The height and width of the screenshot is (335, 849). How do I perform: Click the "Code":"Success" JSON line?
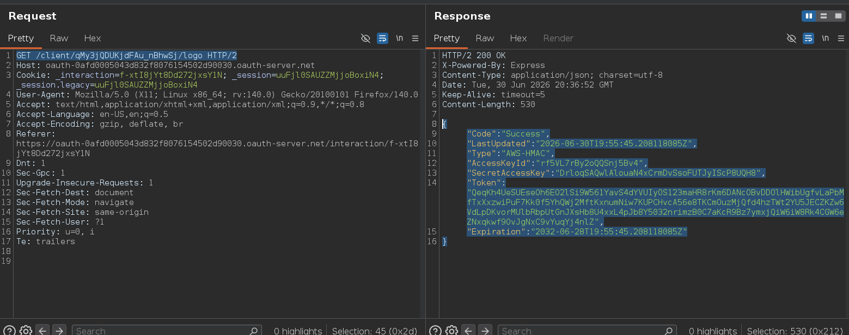click(x=509, y=134)
